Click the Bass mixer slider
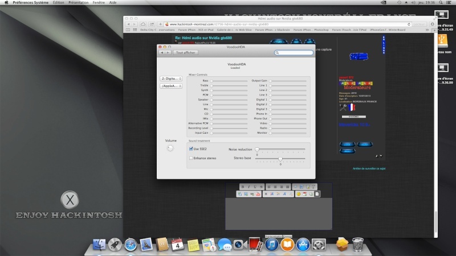The height and width of the screenshot is (256, 456). 229,81
